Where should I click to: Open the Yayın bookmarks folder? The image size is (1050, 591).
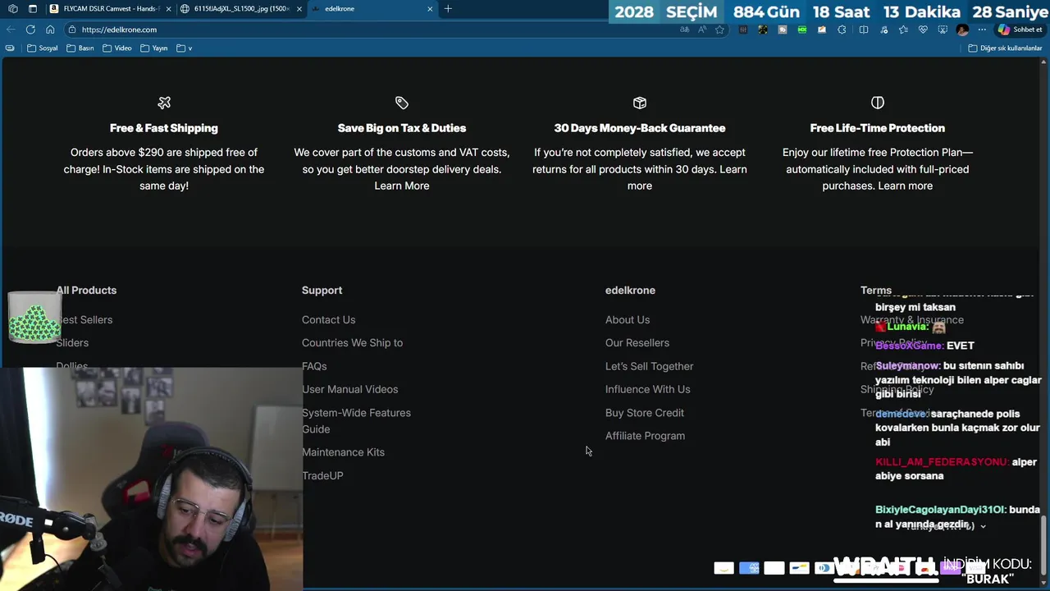click(x=154, y=48)
